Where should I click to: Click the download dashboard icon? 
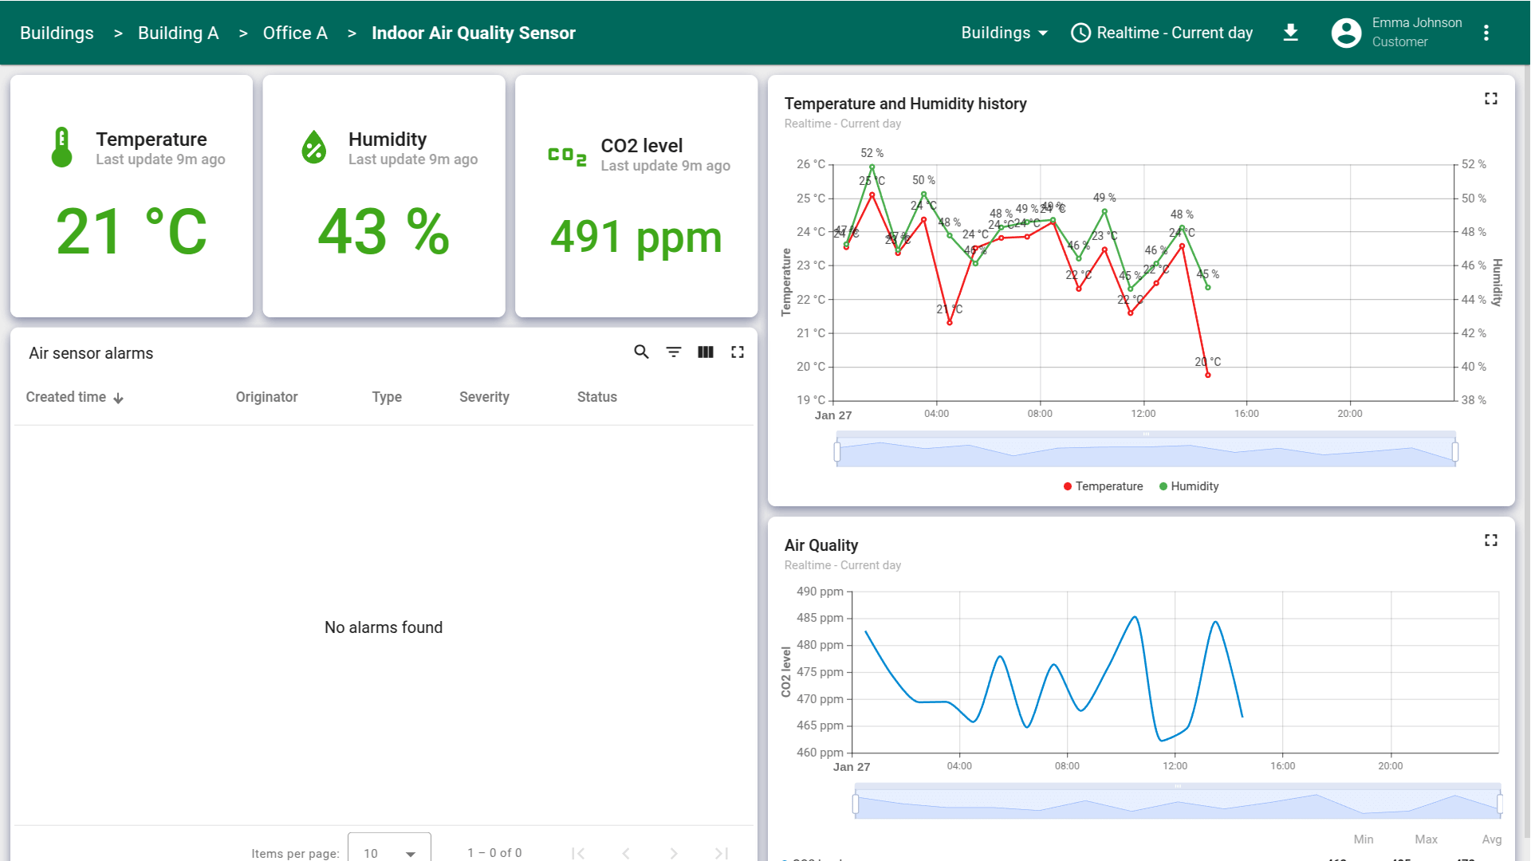(1290, 33)
